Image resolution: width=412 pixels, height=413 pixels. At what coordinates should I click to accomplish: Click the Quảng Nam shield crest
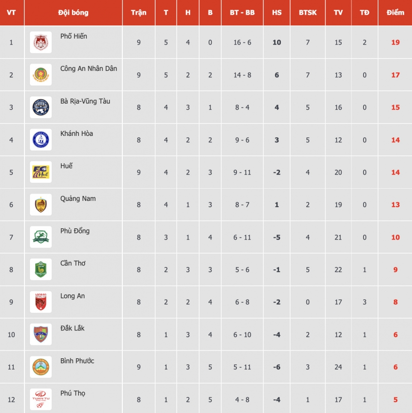point(41,205)
